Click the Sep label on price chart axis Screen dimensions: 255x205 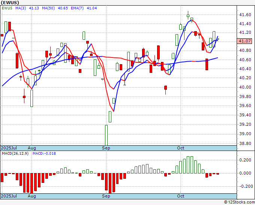[x=106, y=148]
